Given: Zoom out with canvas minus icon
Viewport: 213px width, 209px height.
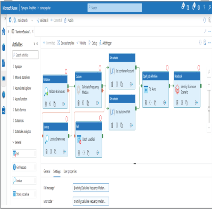Looking at the screenshot, I should pos(209,128).
